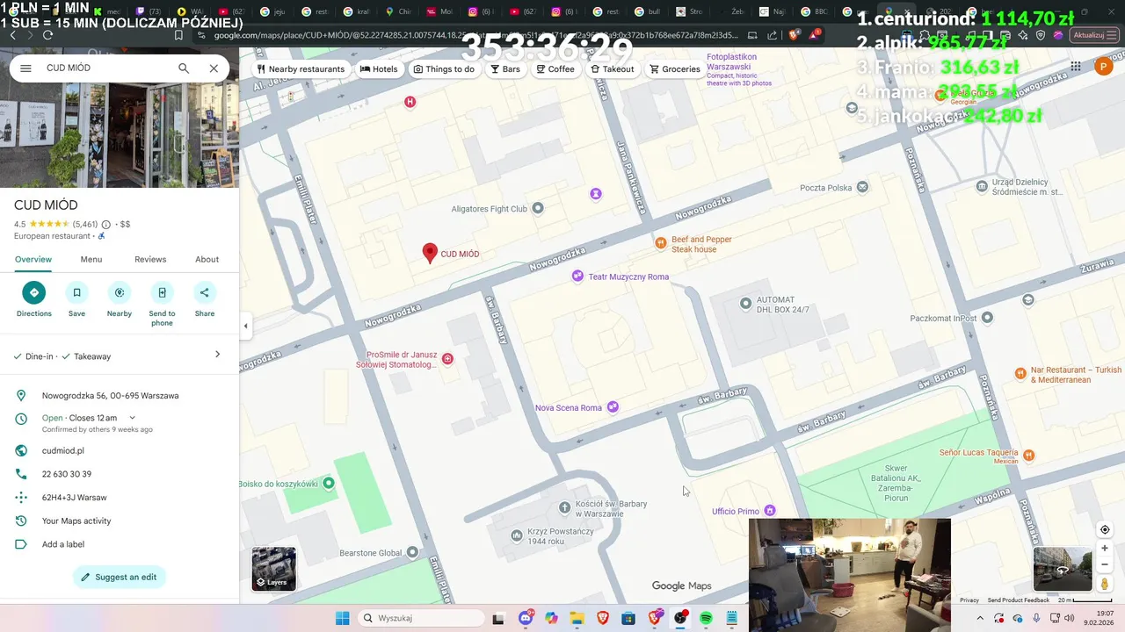This screenshot has width=1125, height=632.
Task: Click the search magnifier icon
Action: pyautogui.click(x=184, y=68)
